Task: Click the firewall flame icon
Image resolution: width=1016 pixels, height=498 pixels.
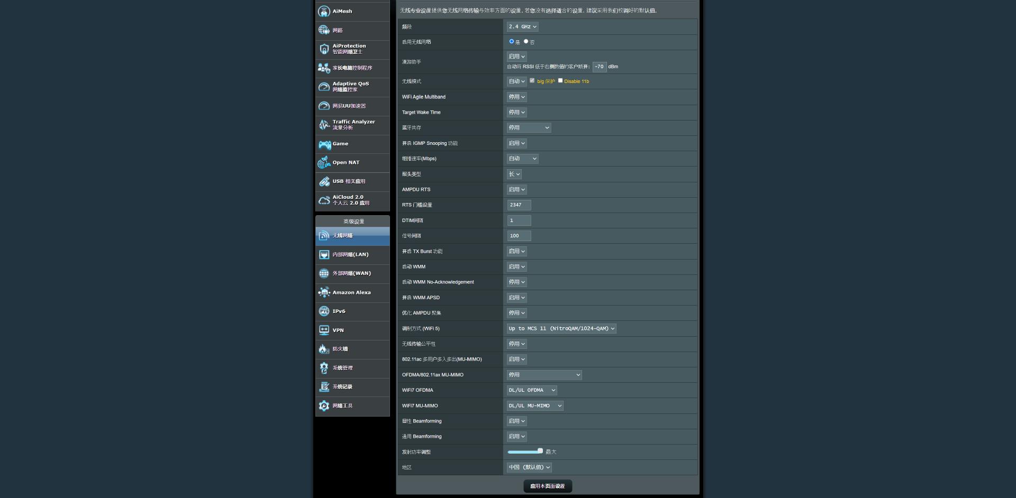Action: pyautogui.click(x=324, y=349)
